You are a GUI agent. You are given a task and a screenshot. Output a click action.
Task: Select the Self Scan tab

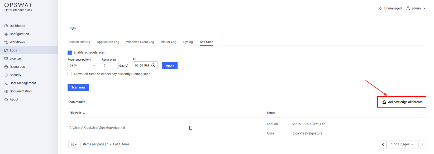(206, 42)
